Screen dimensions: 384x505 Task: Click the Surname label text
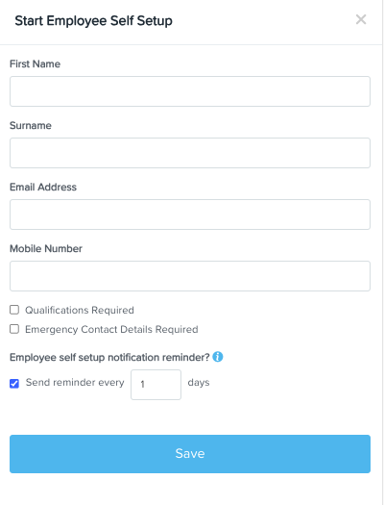(31, 125)
